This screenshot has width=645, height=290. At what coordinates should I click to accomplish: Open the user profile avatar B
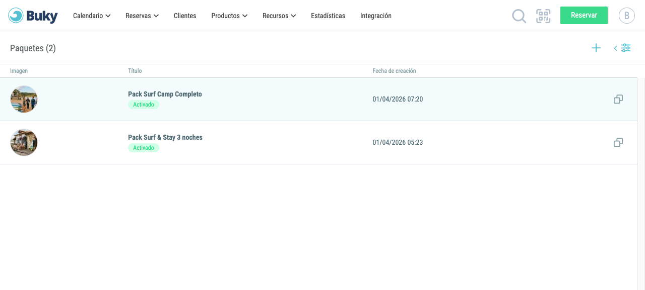click(627, 16)
